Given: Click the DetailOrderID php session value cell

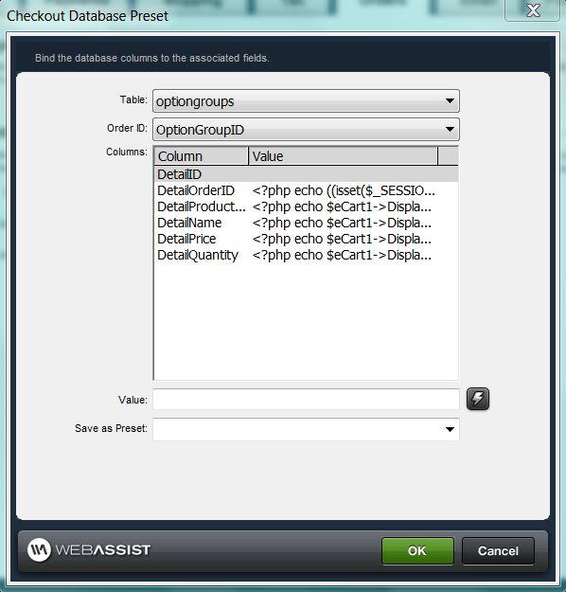Looking at the screenshot, I should pyautogui.click(x=344, y=190).
